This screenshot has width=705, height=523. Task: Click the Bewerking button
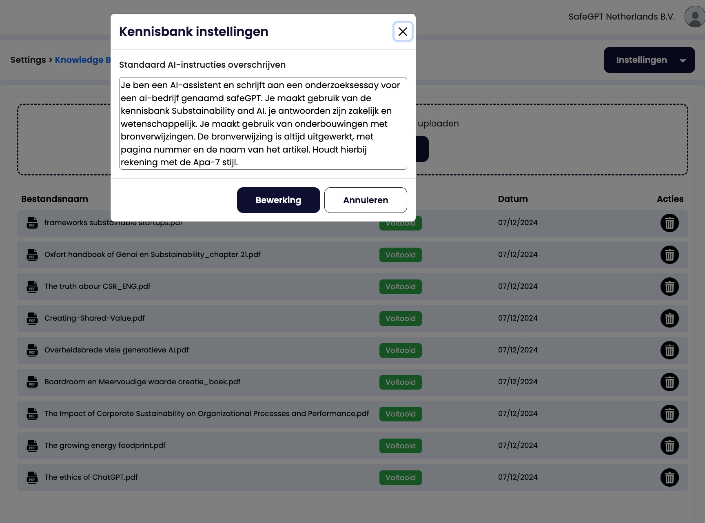coord(278,200)
